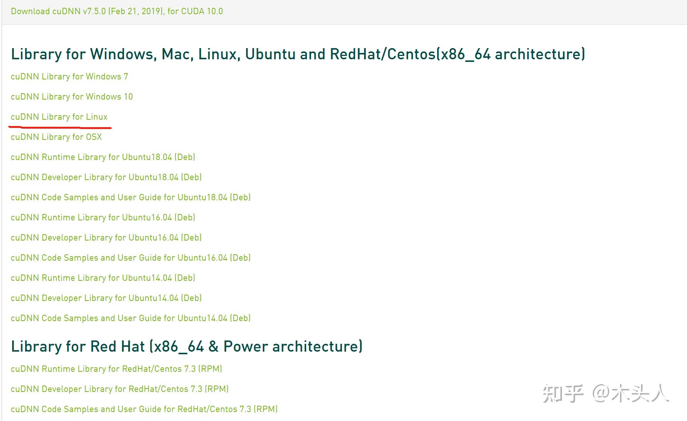Download cuDNN Developer Library for Ubuntu14.04 (Deb)
687x421 pixels.
(x=106, y=298)
